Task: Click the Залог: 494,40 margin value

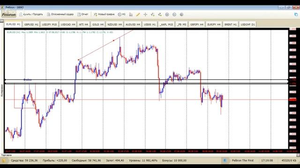Action: coord(115,161)
